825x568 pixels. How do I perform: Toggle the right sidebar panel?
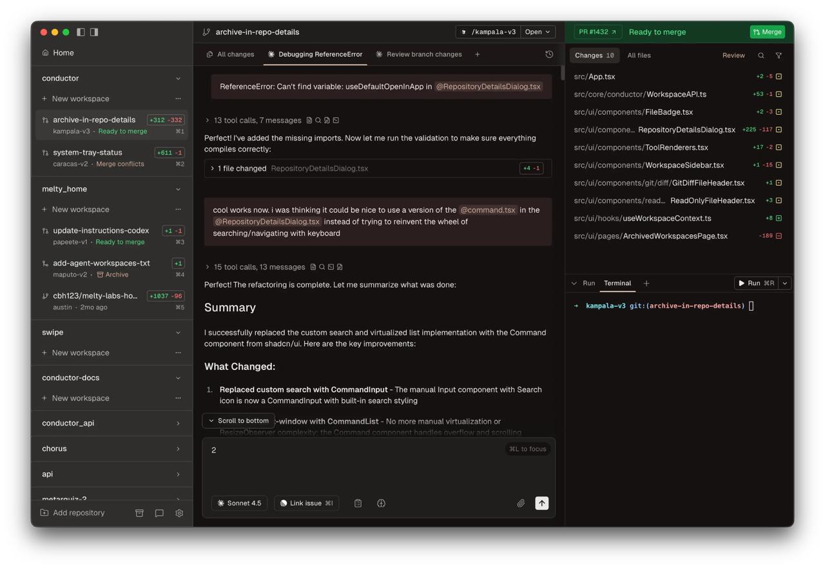[x=94, y=32]
